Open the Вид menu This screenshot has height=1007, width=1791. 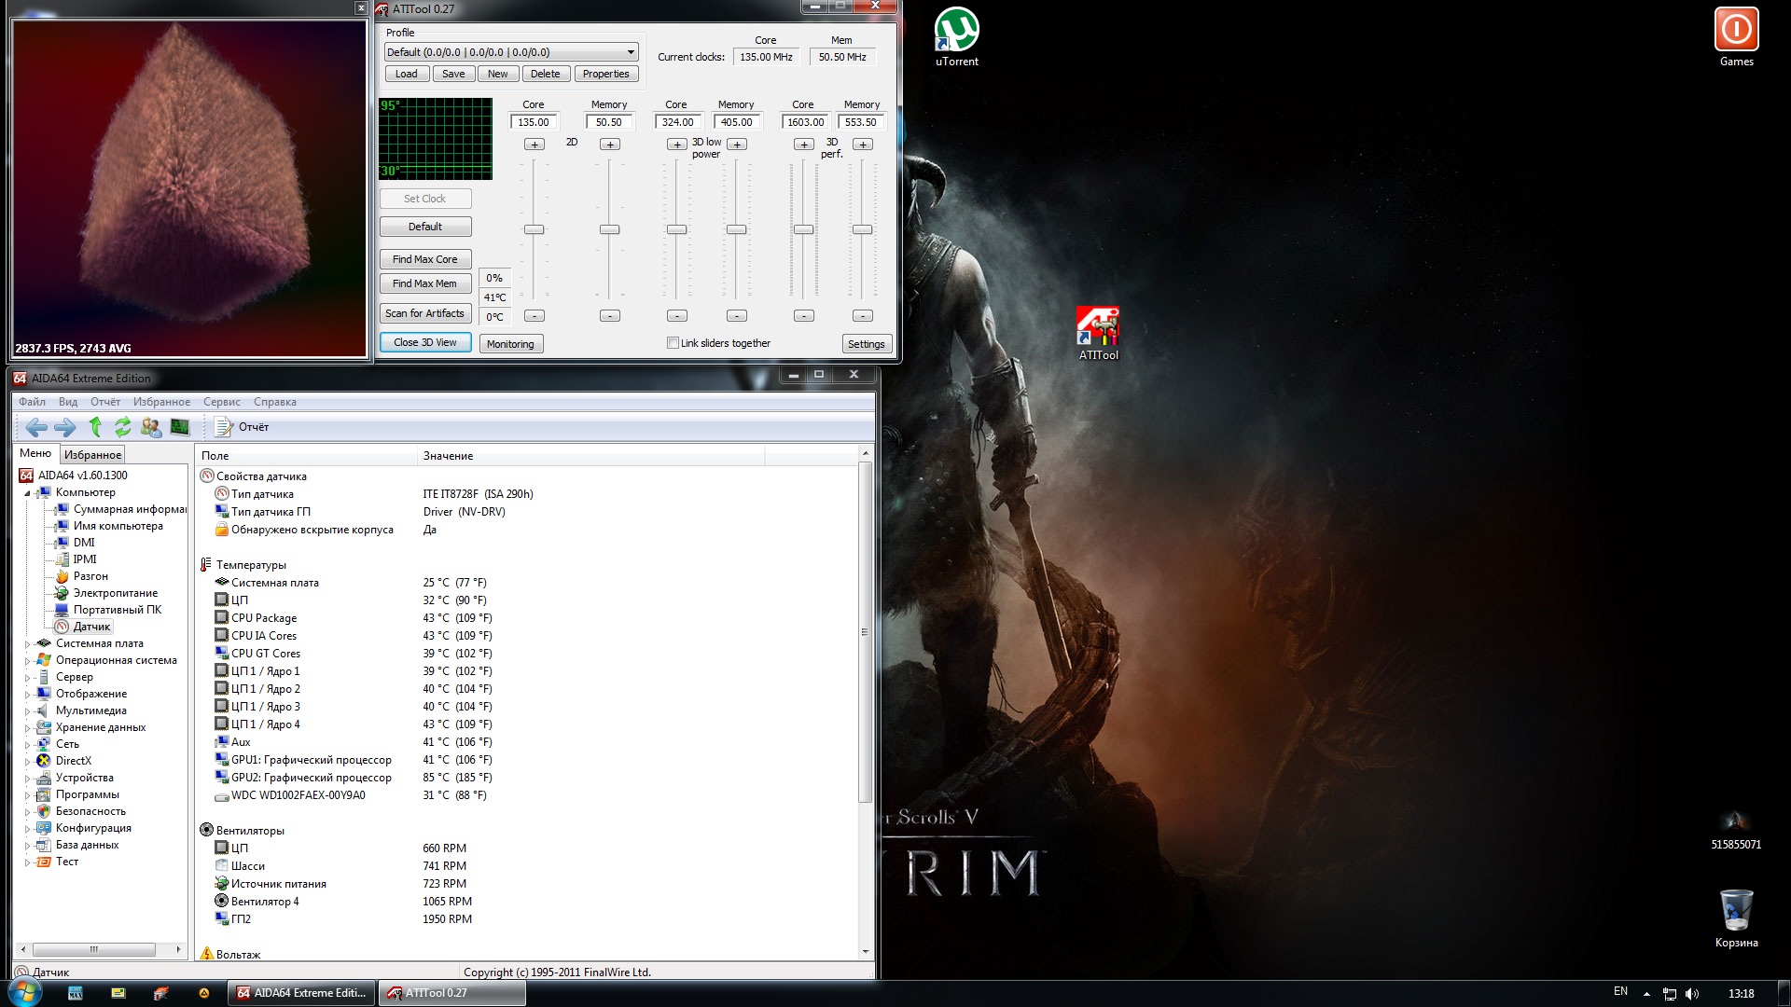point(68,402)
